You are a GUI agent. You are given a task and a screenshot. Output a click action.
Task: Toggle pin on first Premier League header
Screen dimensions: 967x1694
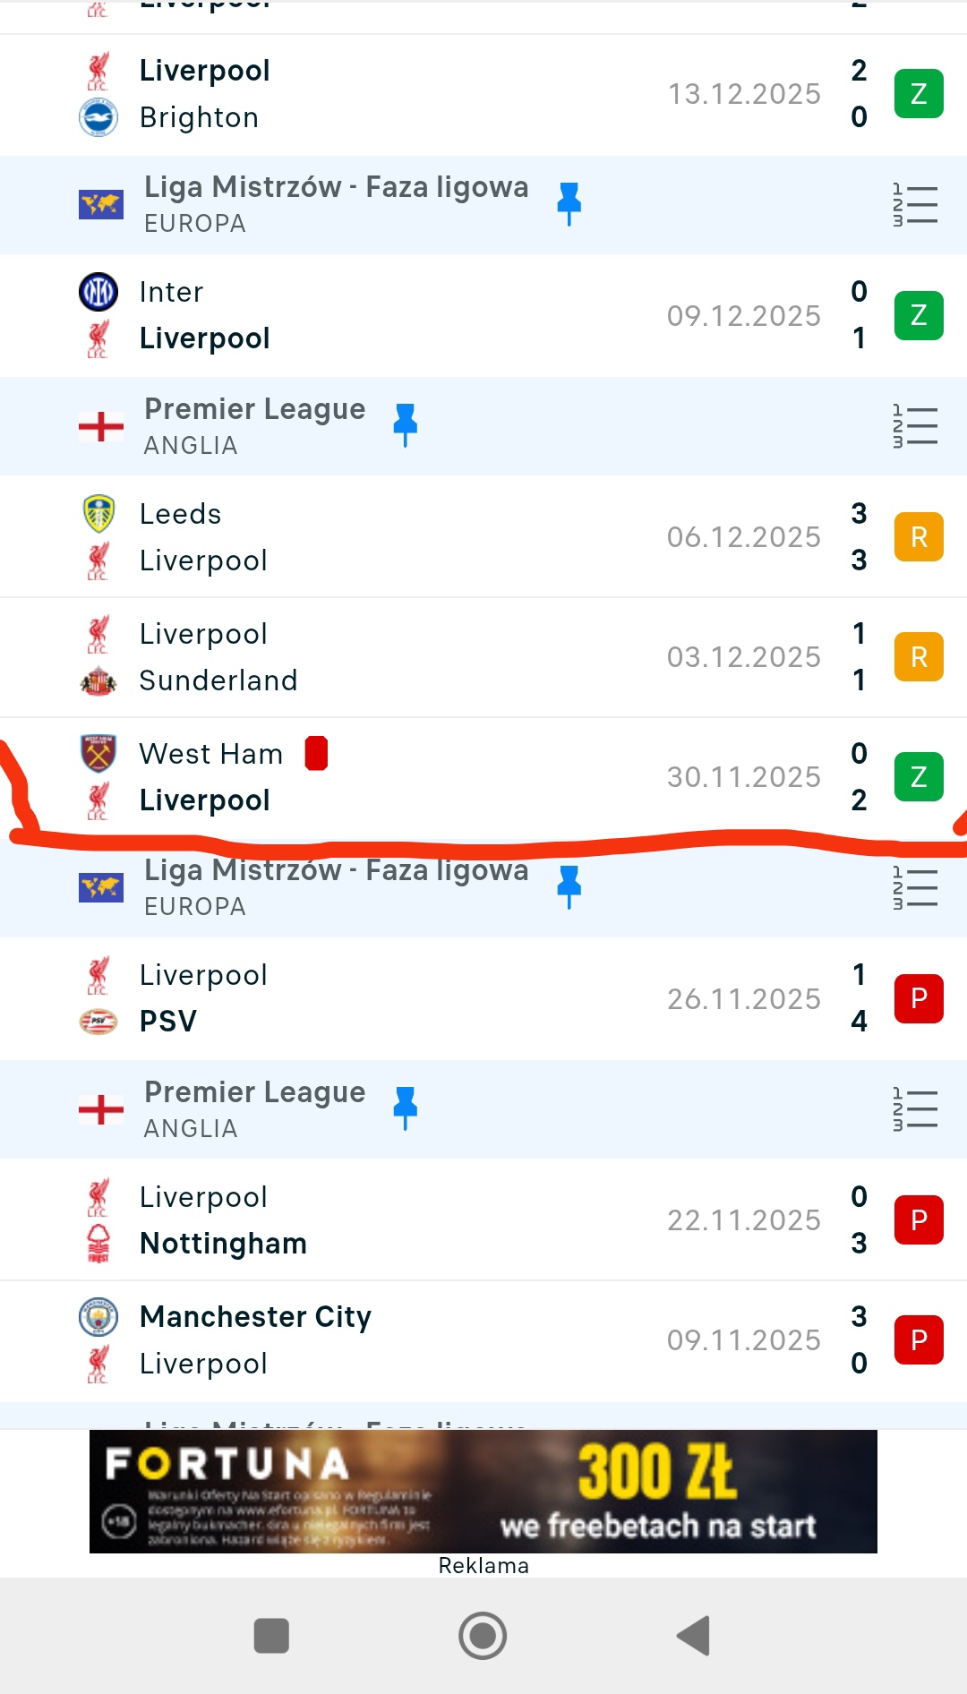tap(406, 424)
